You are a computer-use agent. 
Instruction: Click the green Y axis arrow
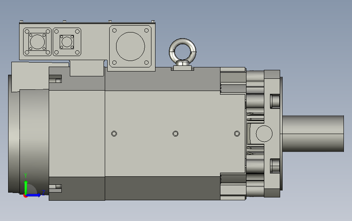pyautogui.click(x=26, y=187)
